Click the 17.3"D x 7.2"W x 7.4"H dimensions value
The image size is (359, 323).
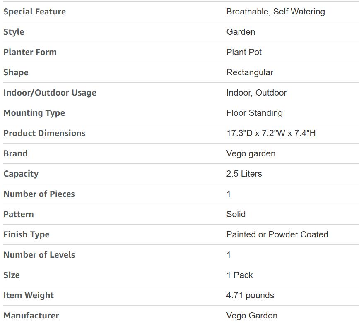271,133
